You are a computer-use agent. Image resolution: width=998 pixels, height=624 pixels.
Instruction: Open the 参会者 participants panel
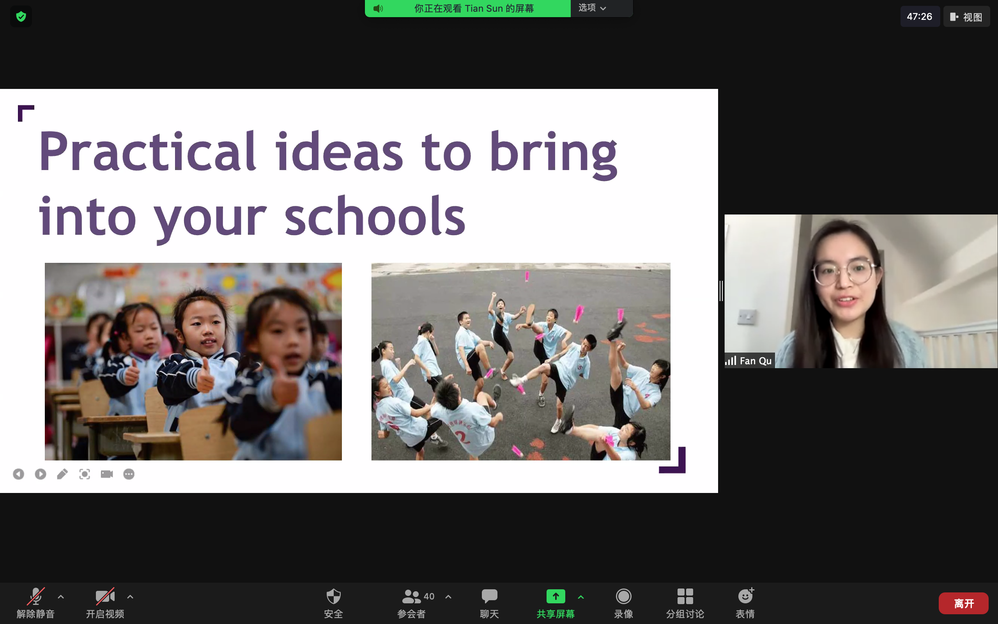click(x=412, y=603)
